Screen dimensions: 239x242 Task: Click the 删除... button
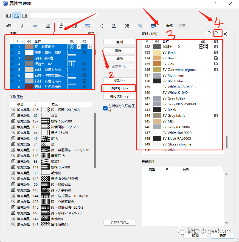120,50
